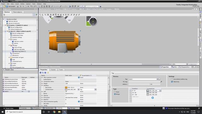This screenshot has height=114, width=202.
Task: Collapse the Details view panel
Action: coord(3,70)
